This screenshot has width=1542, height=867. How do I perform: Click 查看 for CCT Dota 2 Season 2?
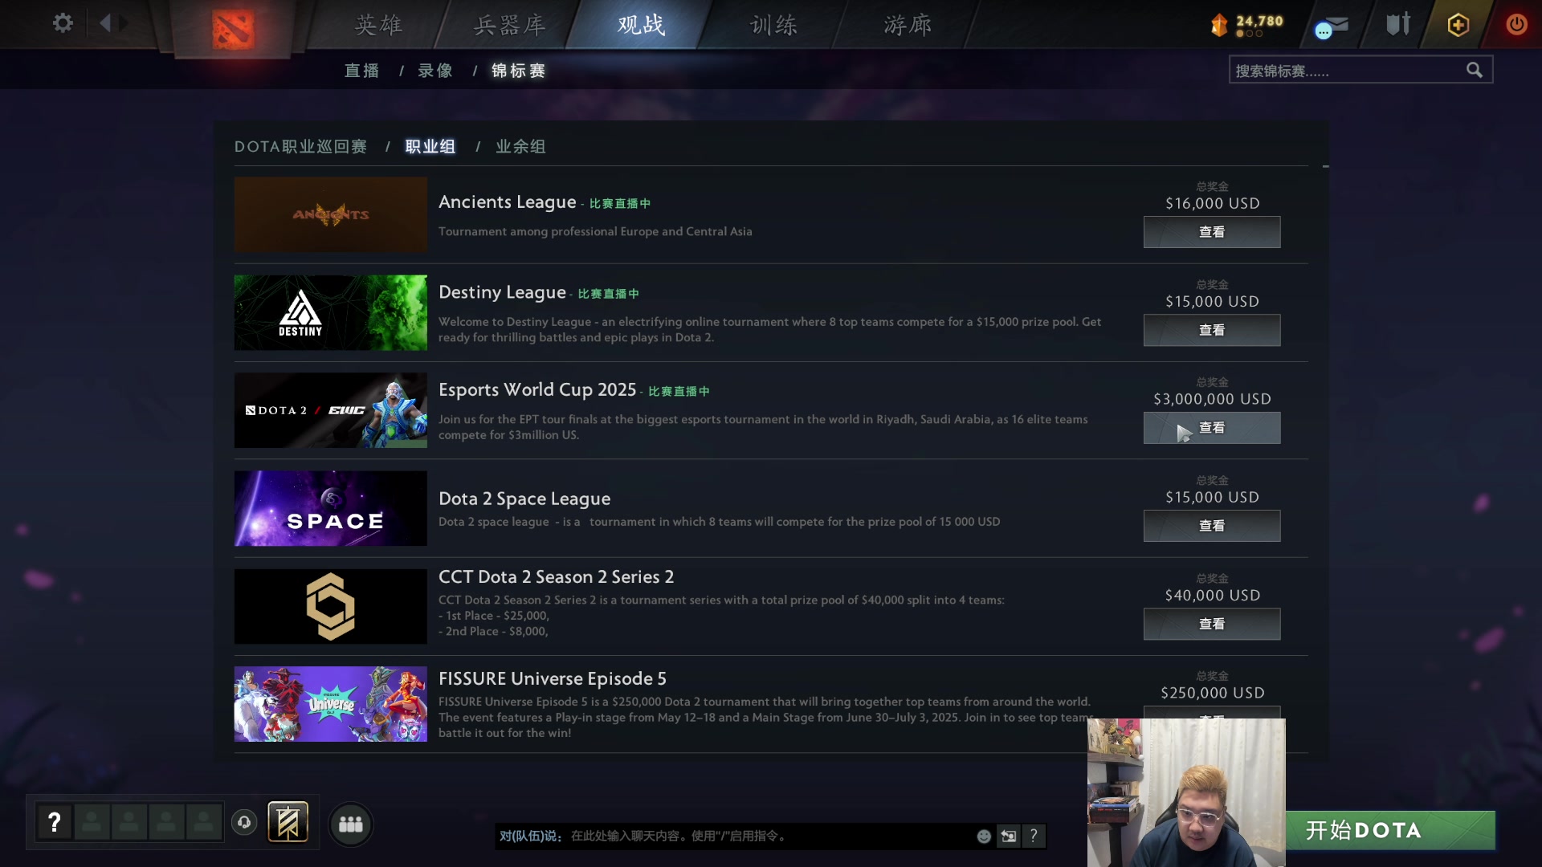(x=1212, y=624)
